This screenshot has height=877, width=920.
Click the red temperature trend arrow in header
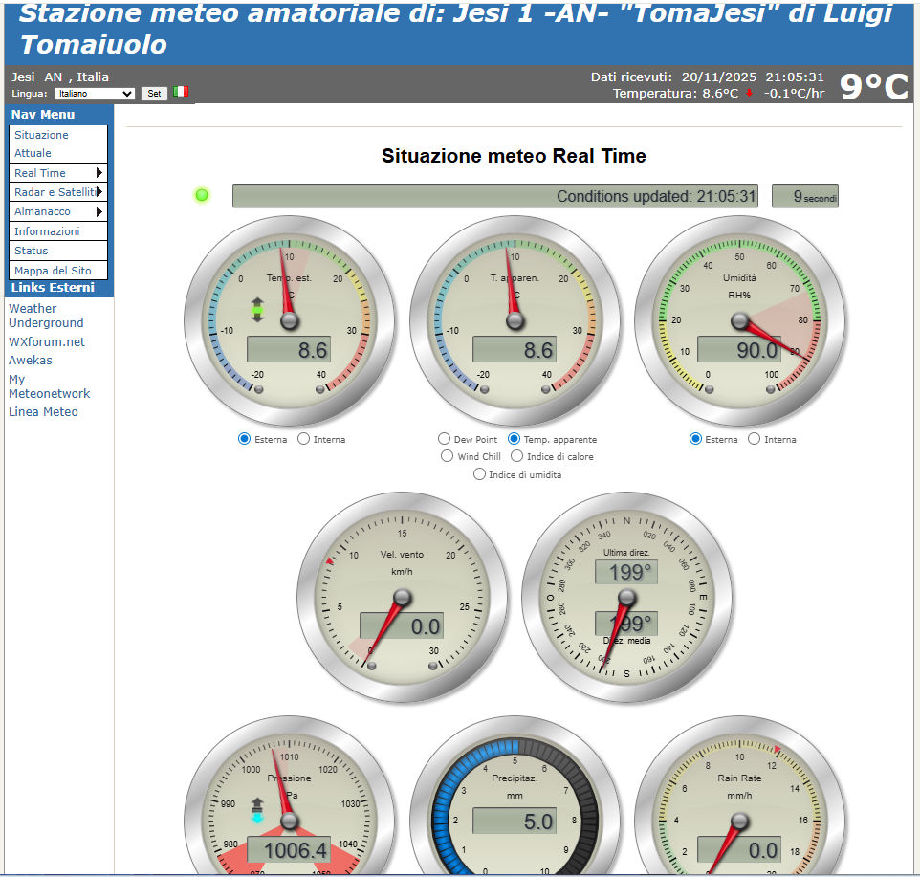pyautogui.click(x=749, y=94)
